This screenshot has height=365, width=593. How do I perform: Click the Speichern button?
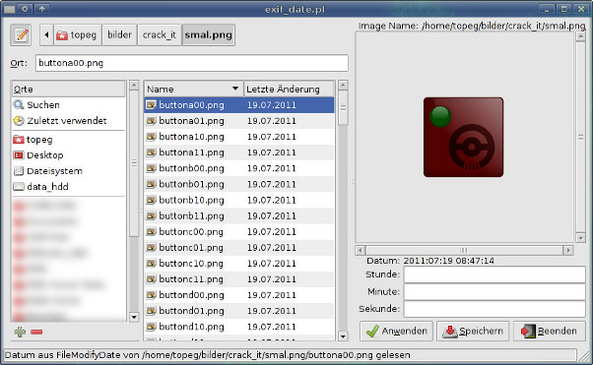tap(473, 331)
